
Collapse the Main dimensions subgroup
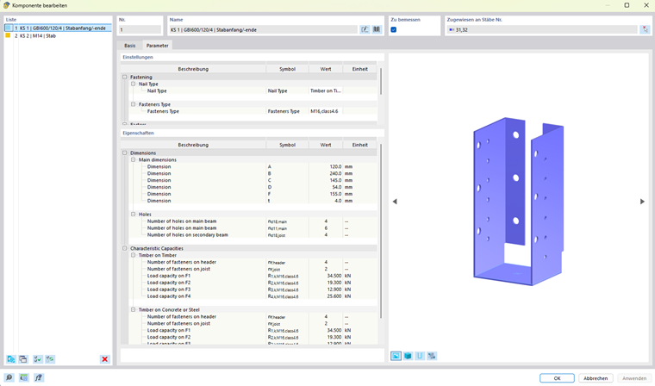click(x=134, y=159)
